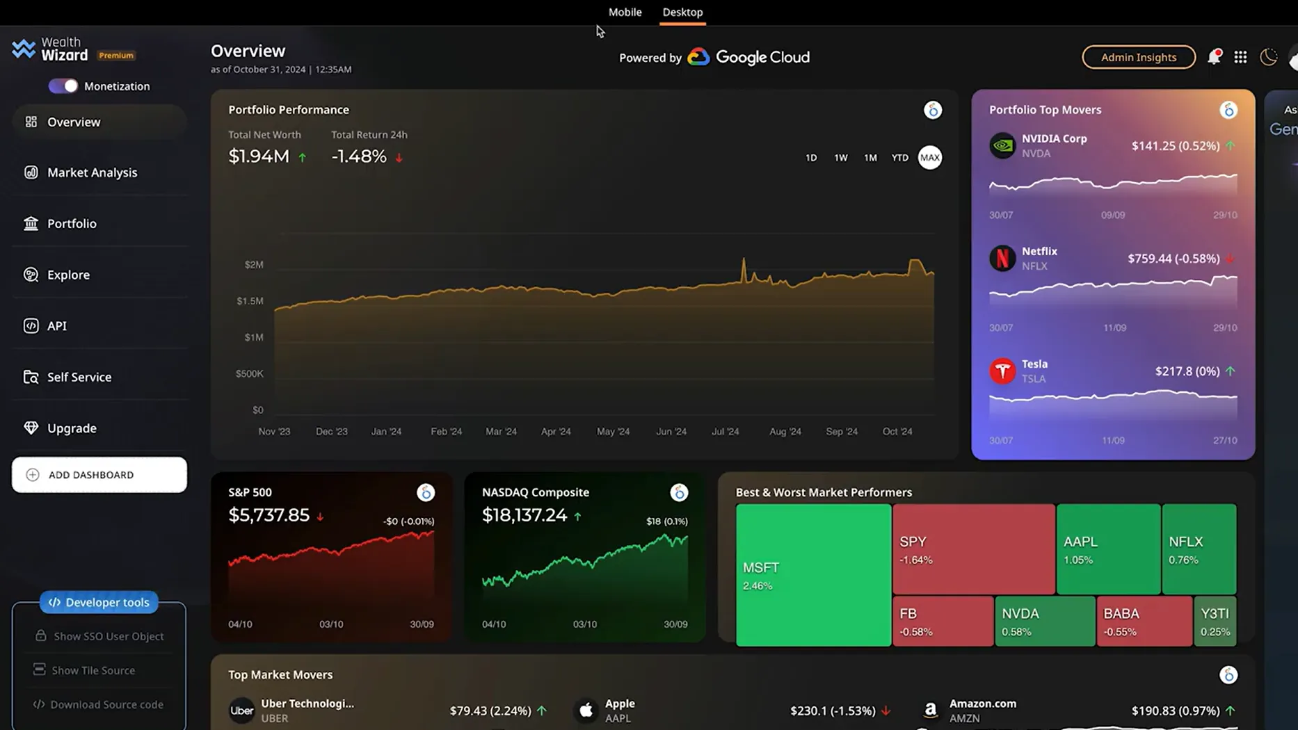Click the Tesla sparkline chart
The height and width of the screenshot is (730, 1298).
(1113, 407)
